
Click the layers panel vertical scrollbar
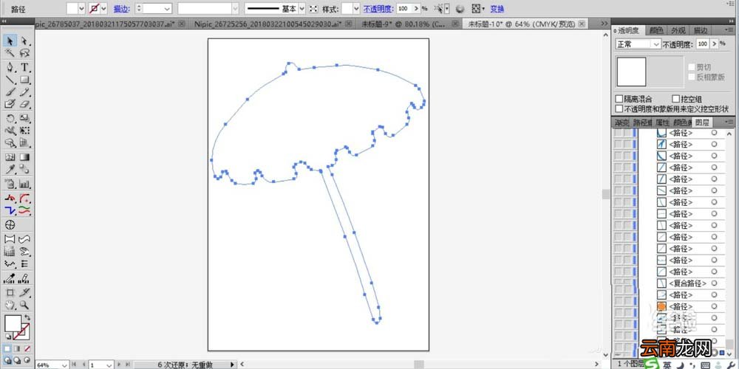[x=730, y=240]
